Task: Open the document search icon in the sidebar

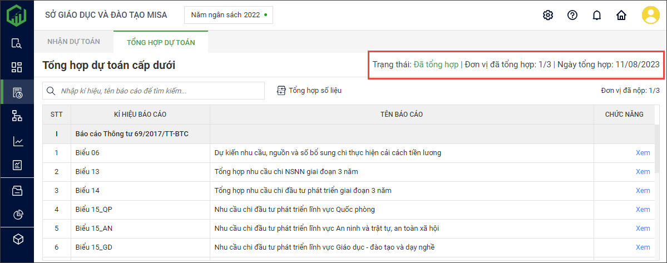Action: point(17,43)
